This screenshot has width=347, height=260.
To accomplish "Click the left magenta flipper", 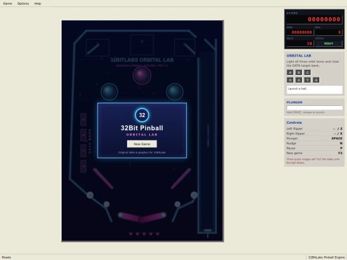I will coord(130,217).
